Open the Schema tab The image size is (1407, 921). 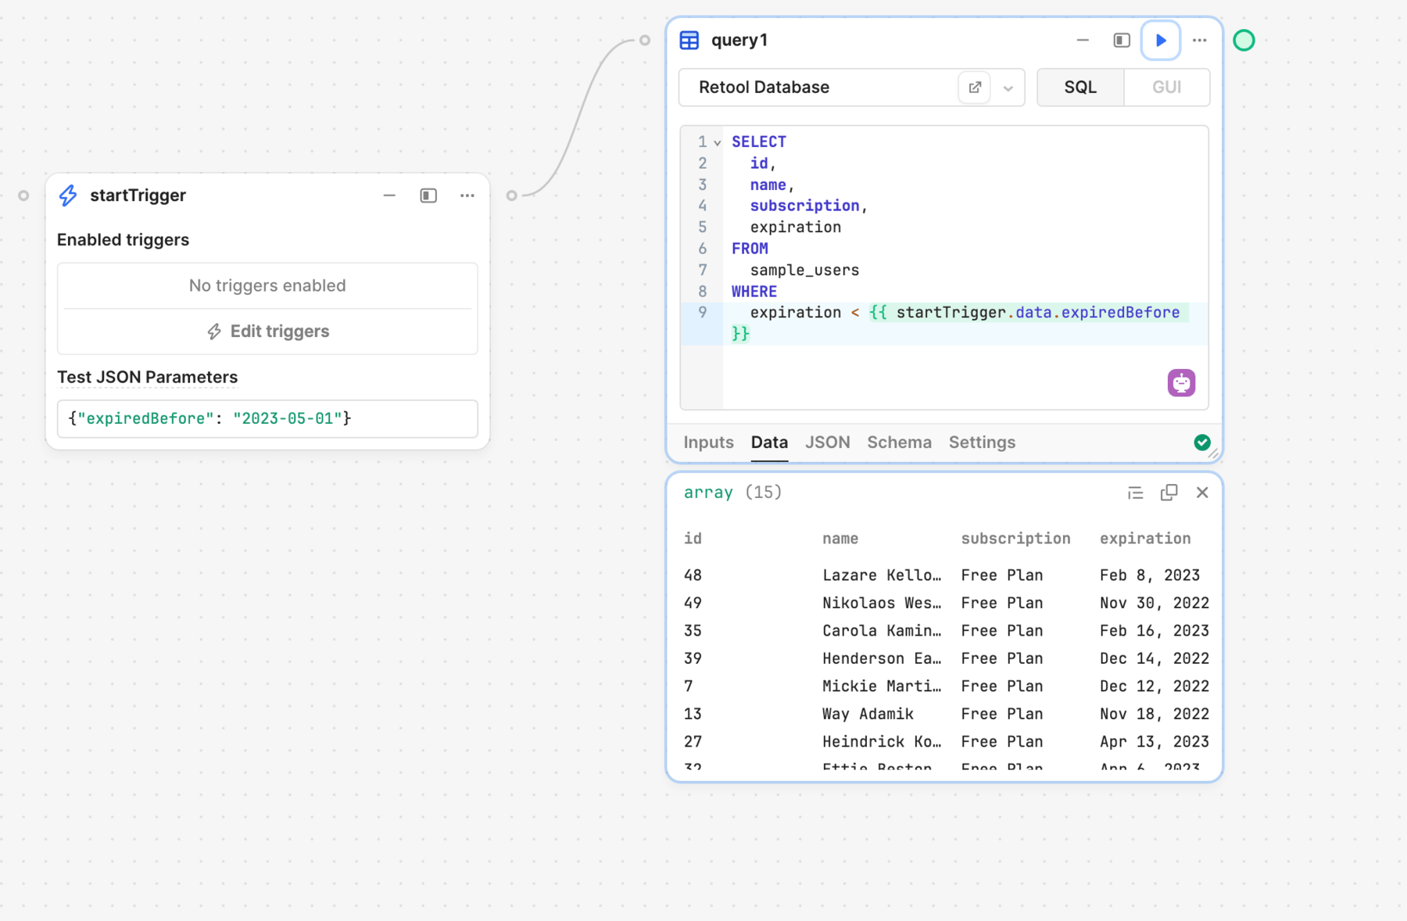[x=899, y=443]
